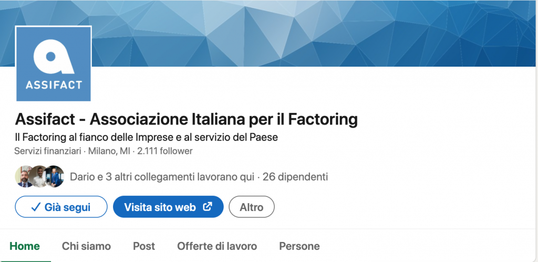Click the checkmark icon in Già segui

(x=36, y=207)
